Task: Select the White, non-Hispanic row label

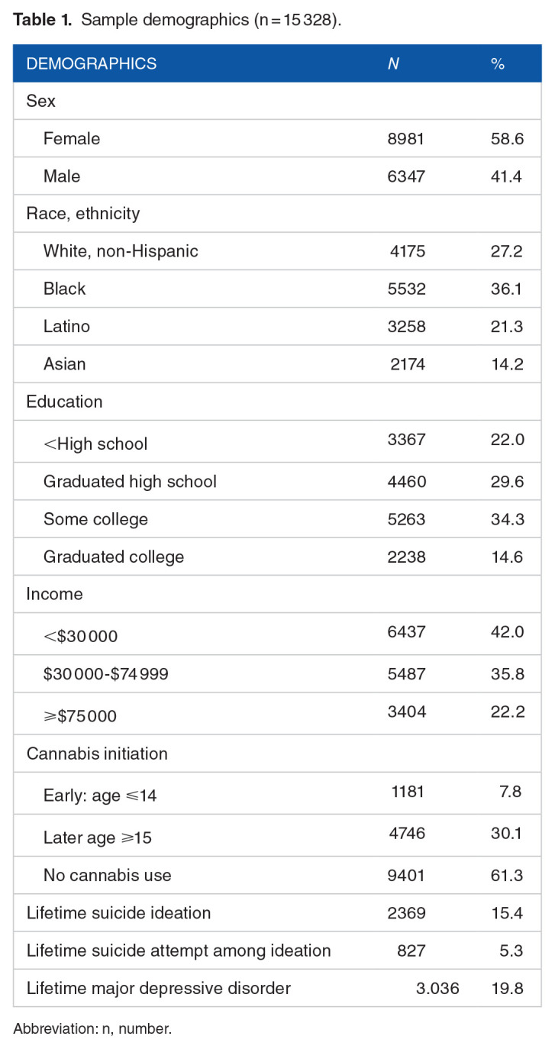Action: (121, 251)
